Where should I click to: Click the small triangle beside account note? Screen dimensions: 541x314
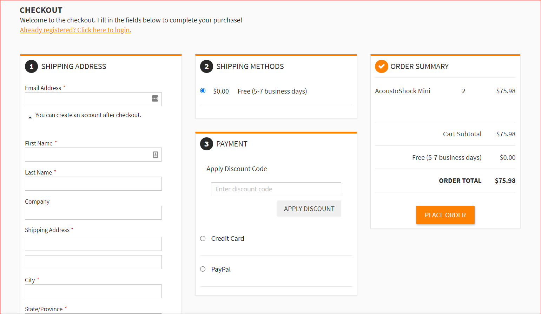(x=30, y=117)
